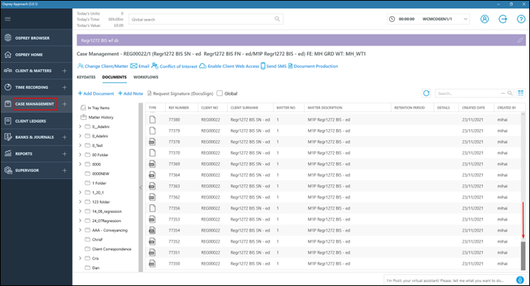Click the Email link
The width and height of the screenshot is (530, 286).
[x=140, y=66]
